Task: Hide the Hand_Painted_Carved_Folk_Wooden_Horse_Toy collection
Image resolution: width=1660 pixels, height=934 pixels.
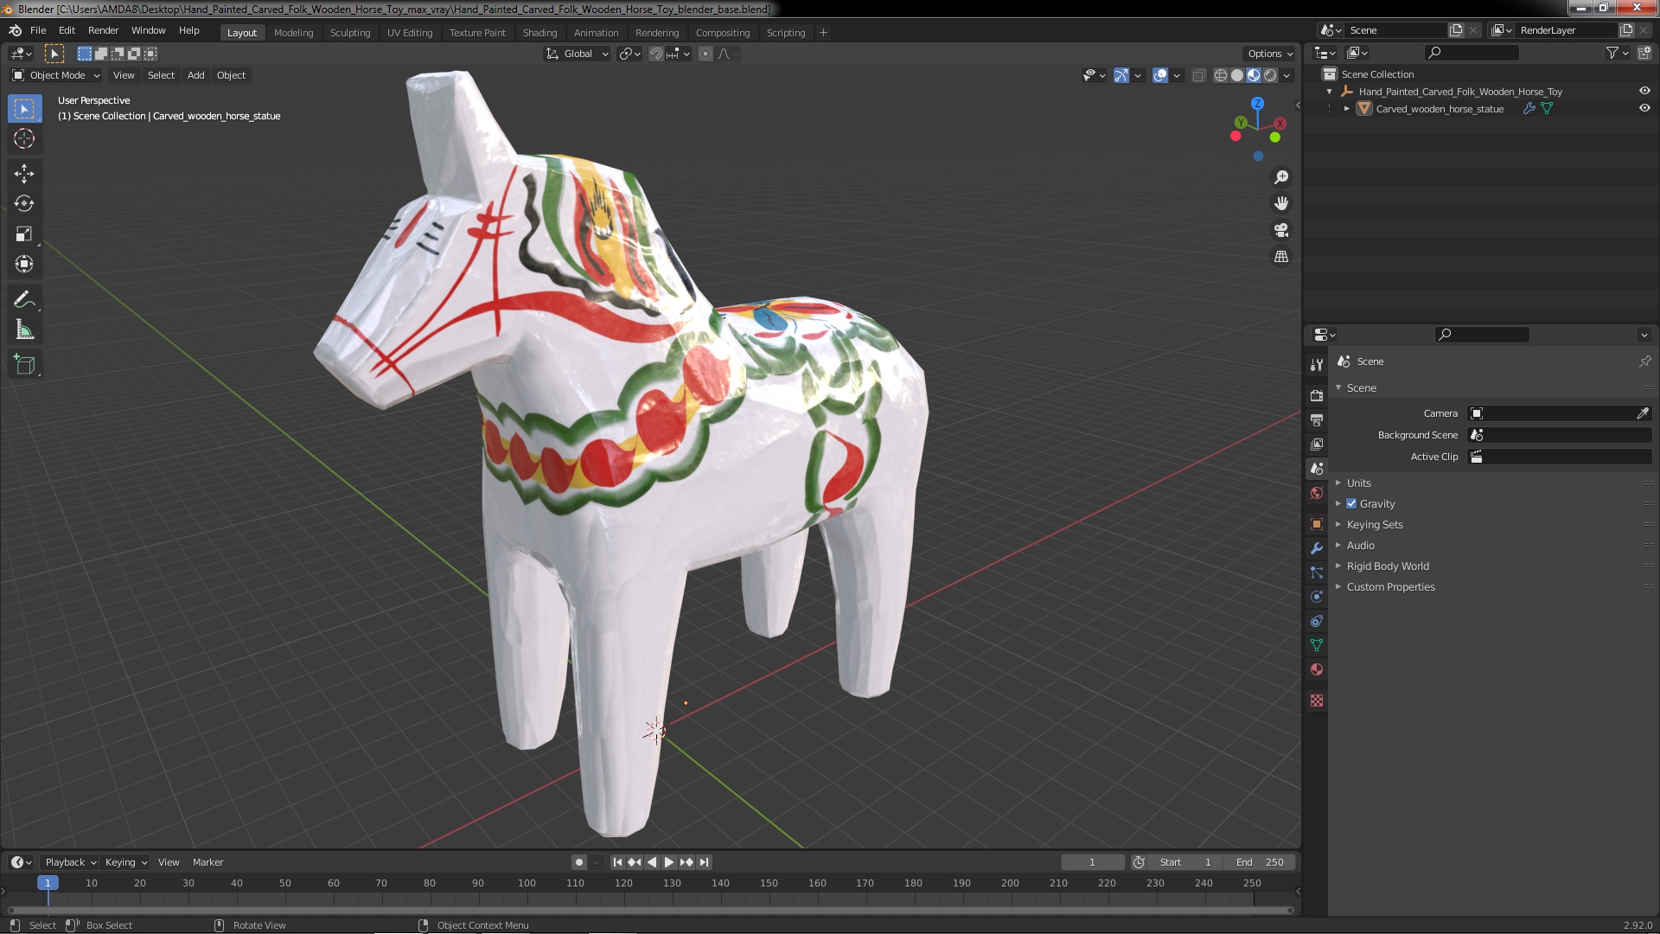Action: click(1644, 91)
